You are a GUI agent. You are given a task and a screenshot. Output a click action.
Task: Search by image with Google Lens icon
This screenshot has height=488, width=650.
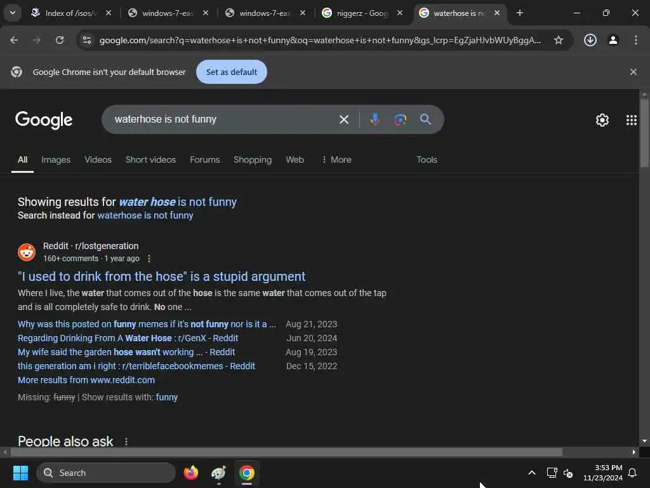(400, 119)
